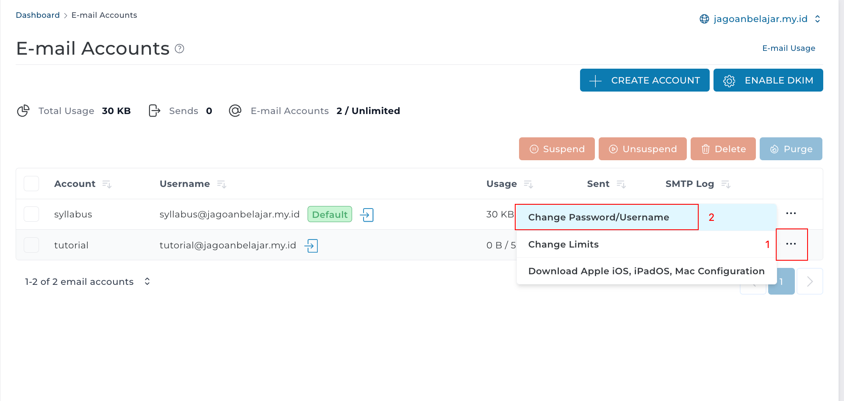Go to next page arrow
The image size is (844, 401).
(810, 281)
